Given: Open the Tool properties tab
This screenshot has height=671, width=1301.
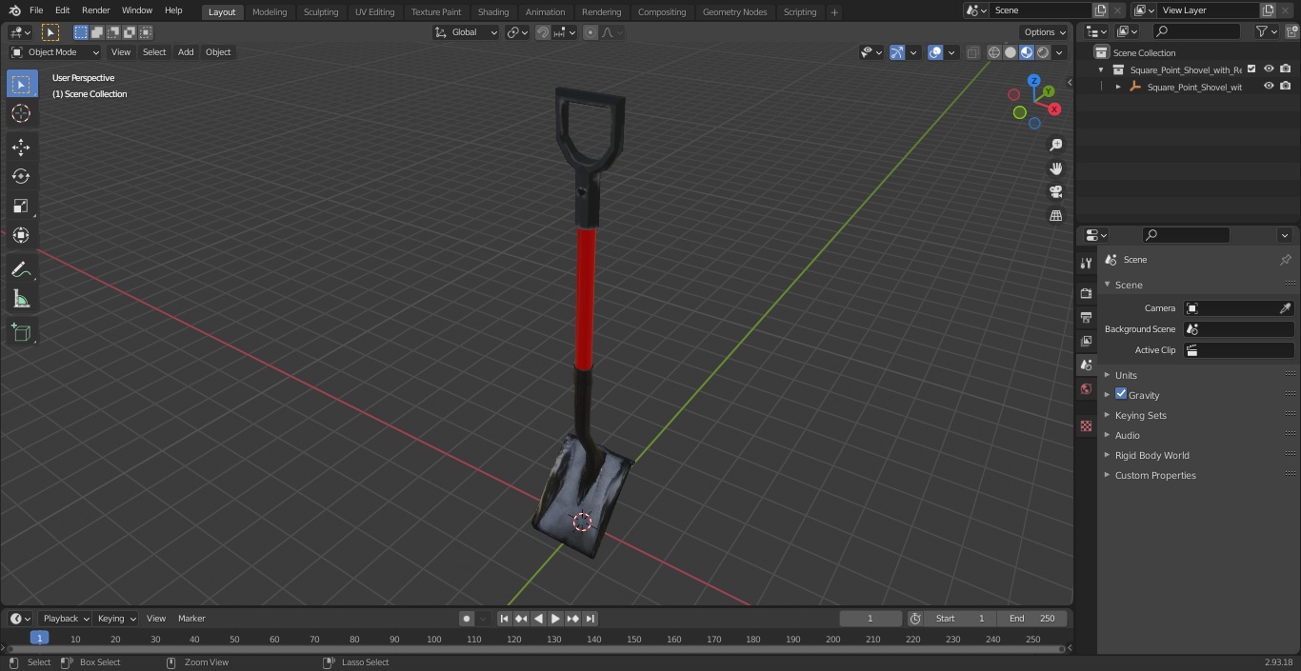Looking at the screenshot, I should (1086, 264).
